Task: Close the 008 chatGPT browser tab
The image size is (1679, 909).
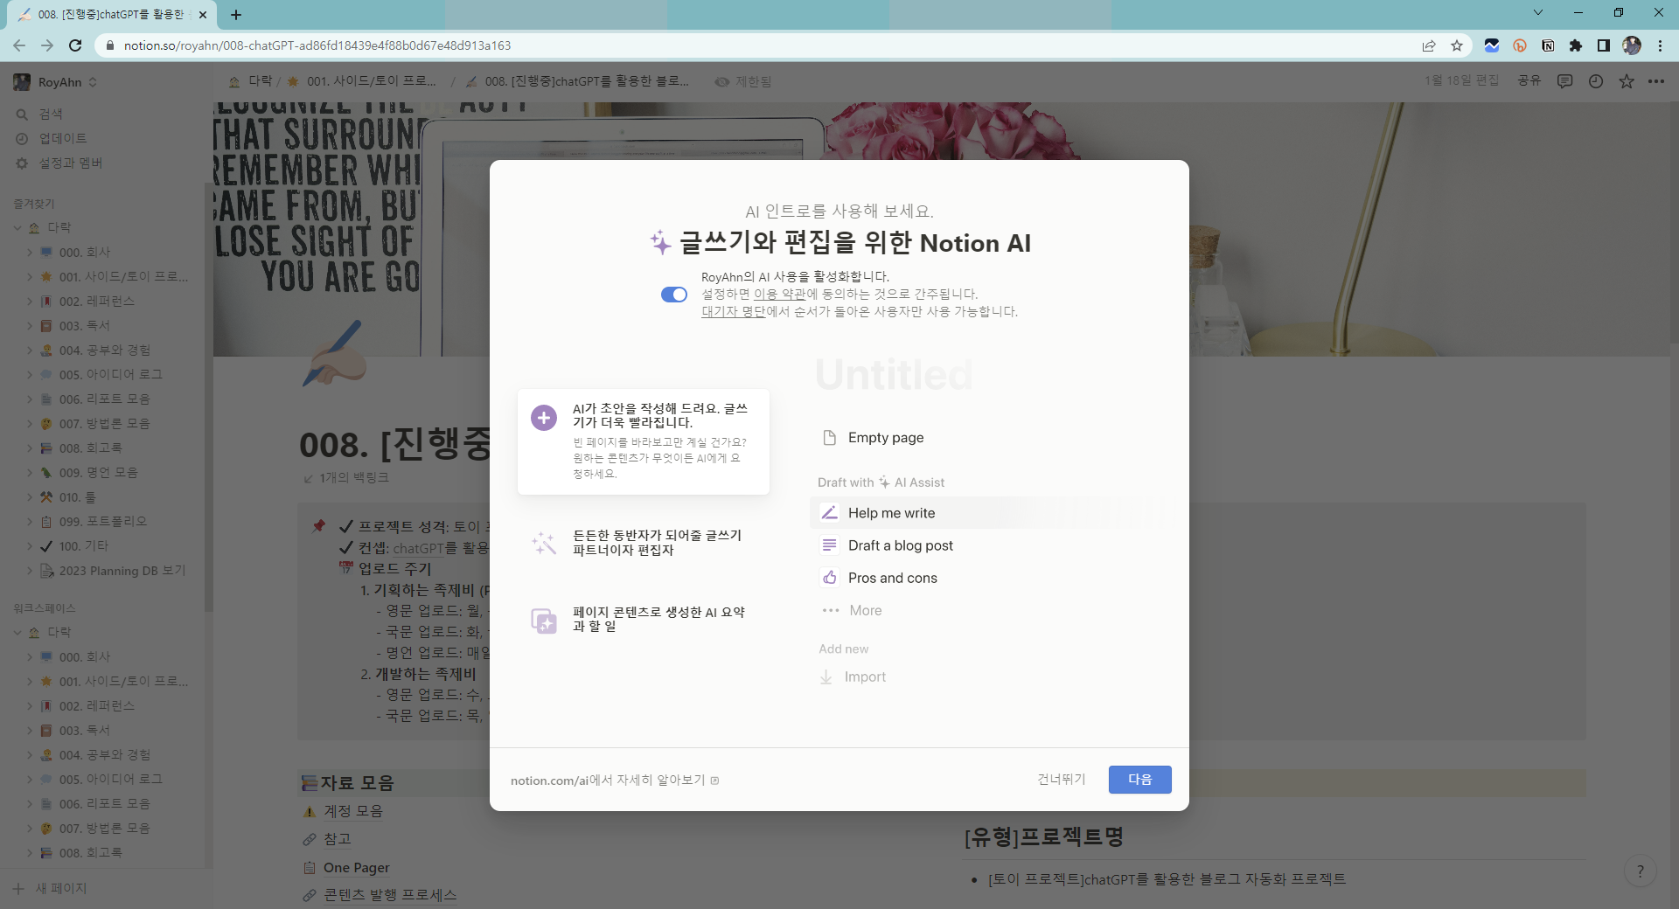Action: [x=203, y=15]
